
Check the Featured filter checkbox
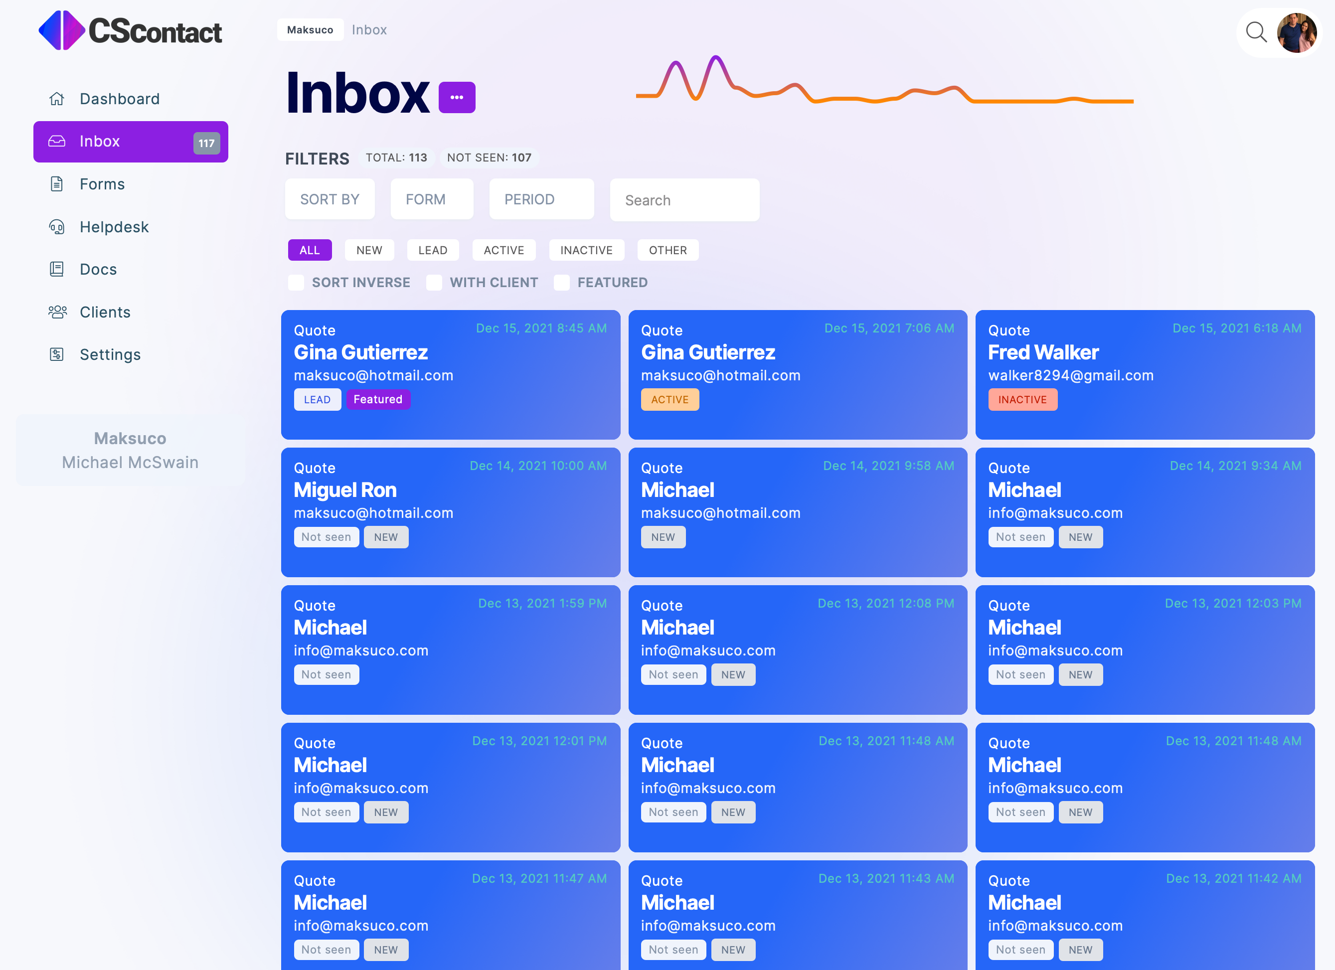pos(561,283)
